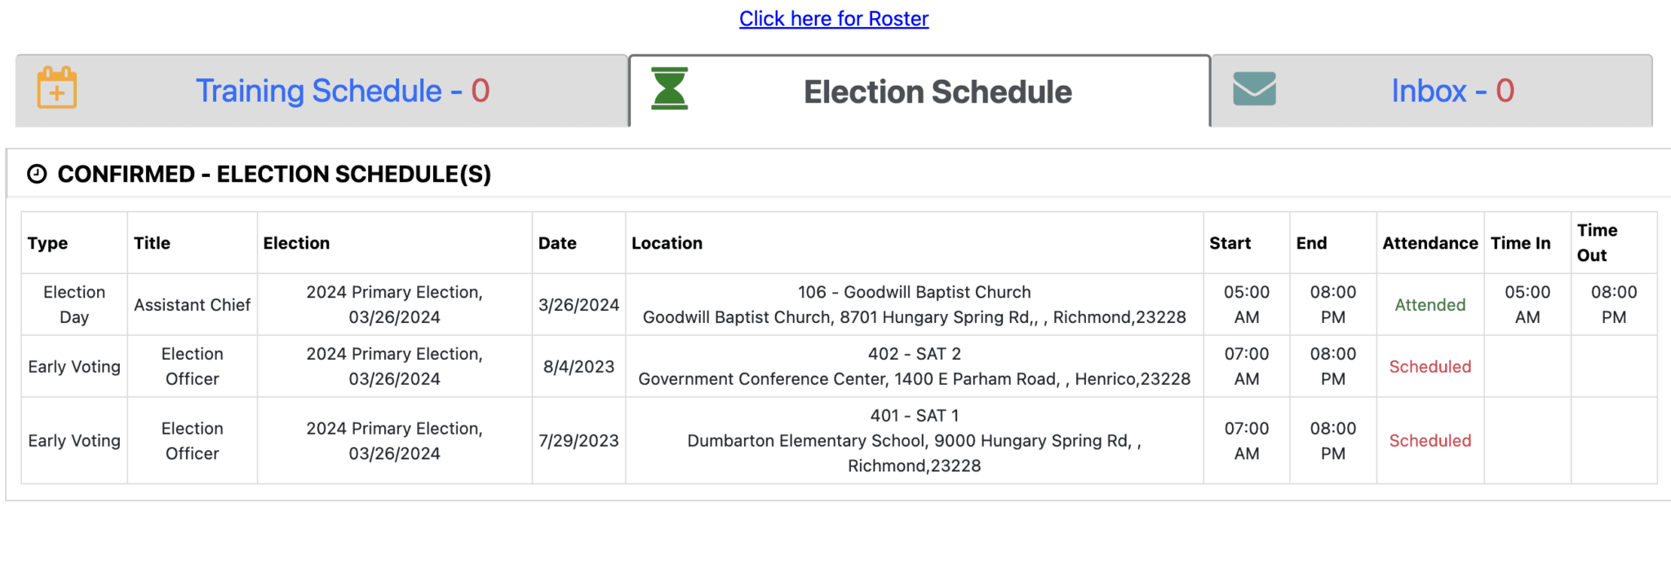The image size is (1671, 579).
Task: Click the Confirmed Election Schedule(s) heading
Action: click(x=274, y=175)
